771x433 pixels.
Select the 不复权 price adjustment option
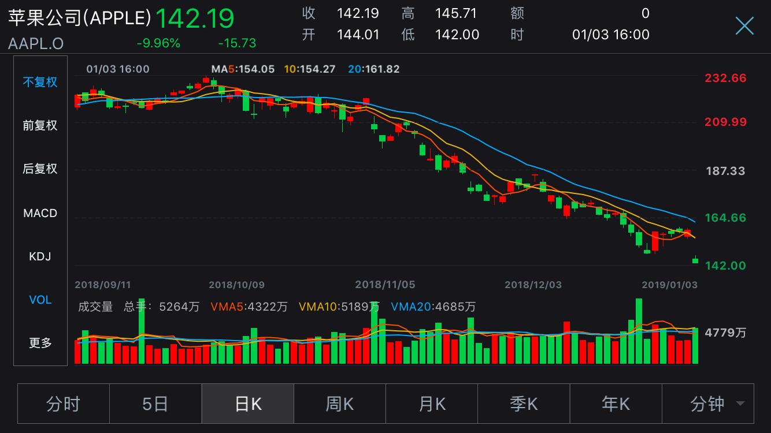[x=40, y=82]
